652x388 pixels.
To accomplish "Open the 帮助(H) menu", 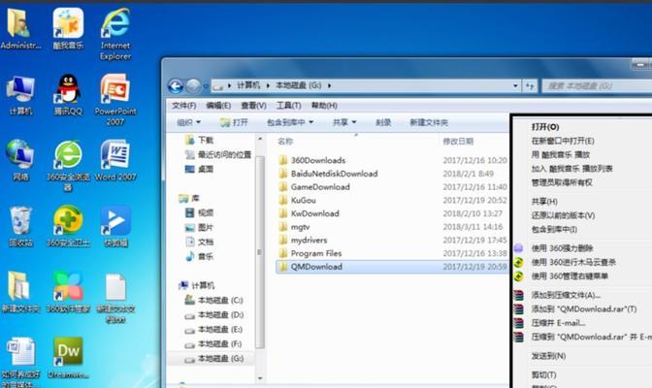I will tap(324, 106).
